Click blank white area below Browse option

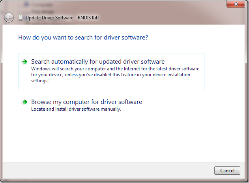click(118, 138)
